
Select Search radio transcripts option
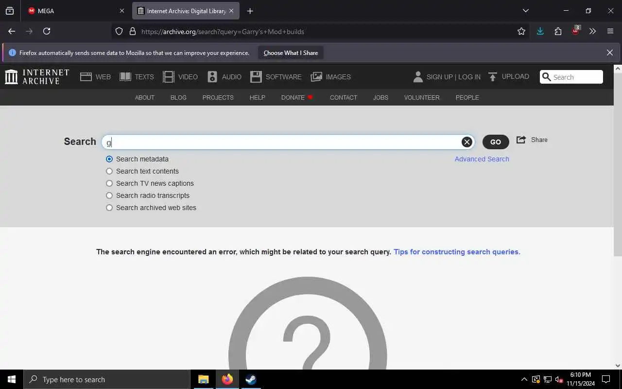tap(109, 195)
